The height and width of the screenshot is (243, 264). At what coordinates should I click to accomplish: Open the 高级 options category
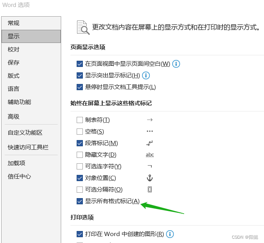(x=31, y=116)
